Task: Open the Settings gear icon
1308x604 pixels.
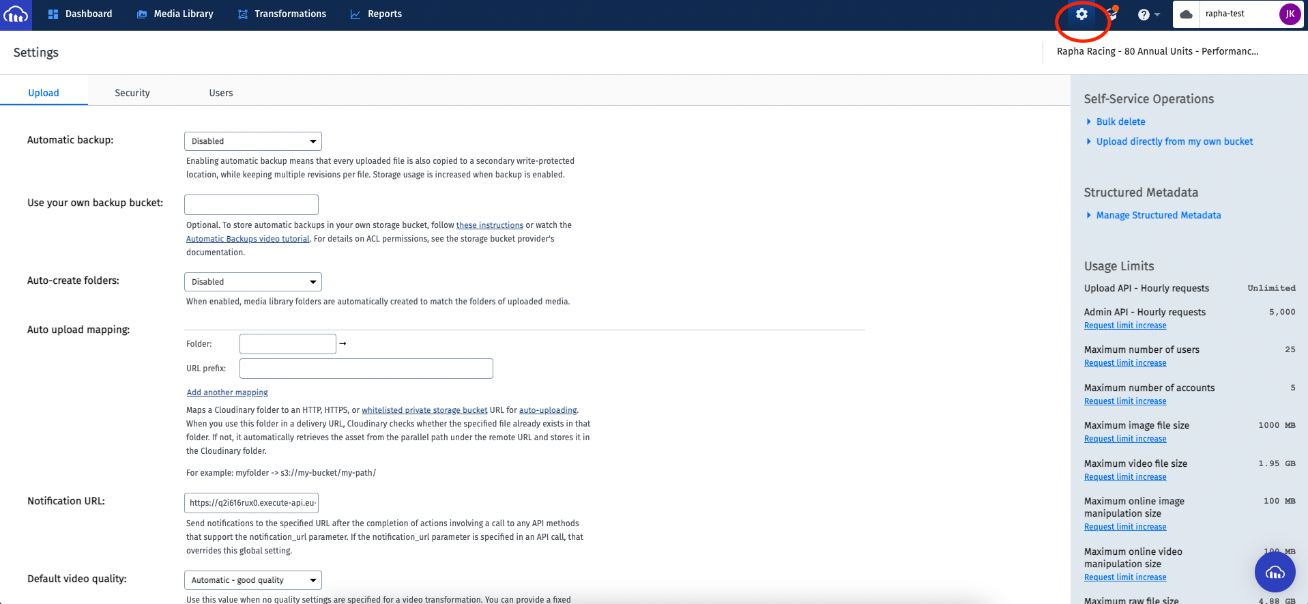Action: (x=1081, y=14)
